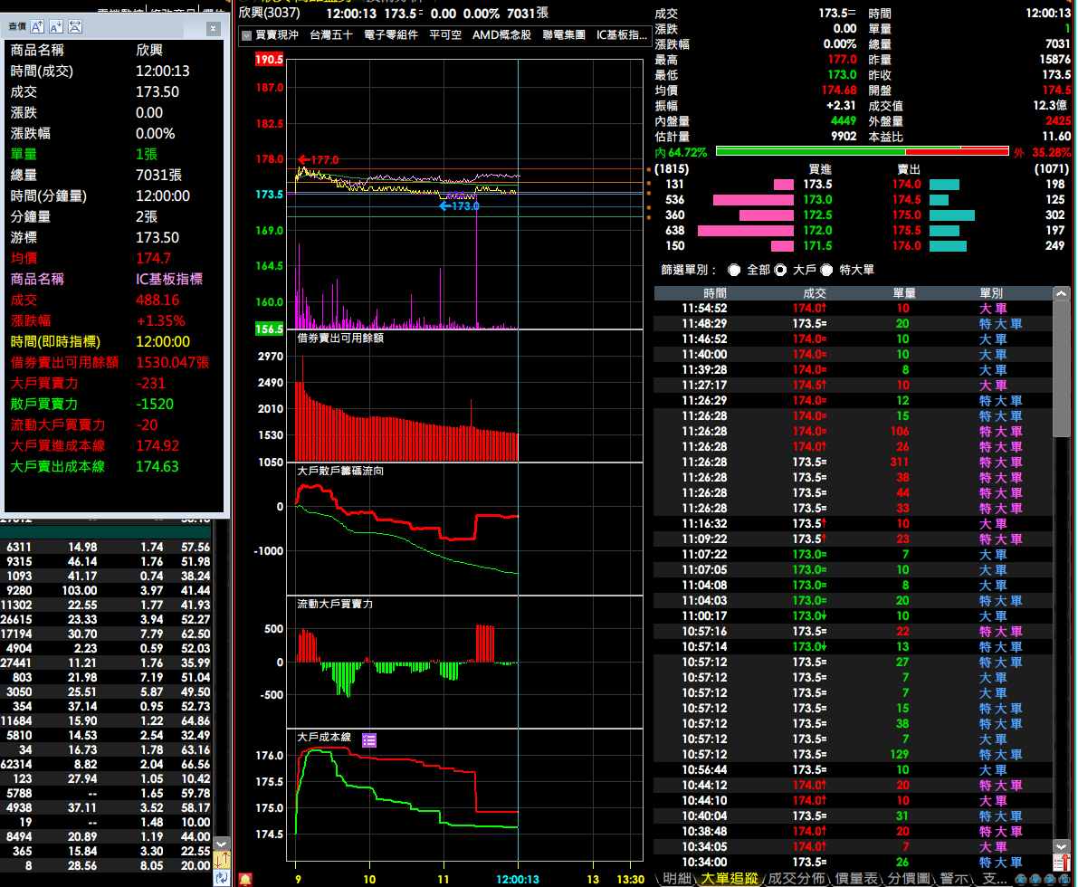Open the AMD概念股 category link

(x=501, y=35)
